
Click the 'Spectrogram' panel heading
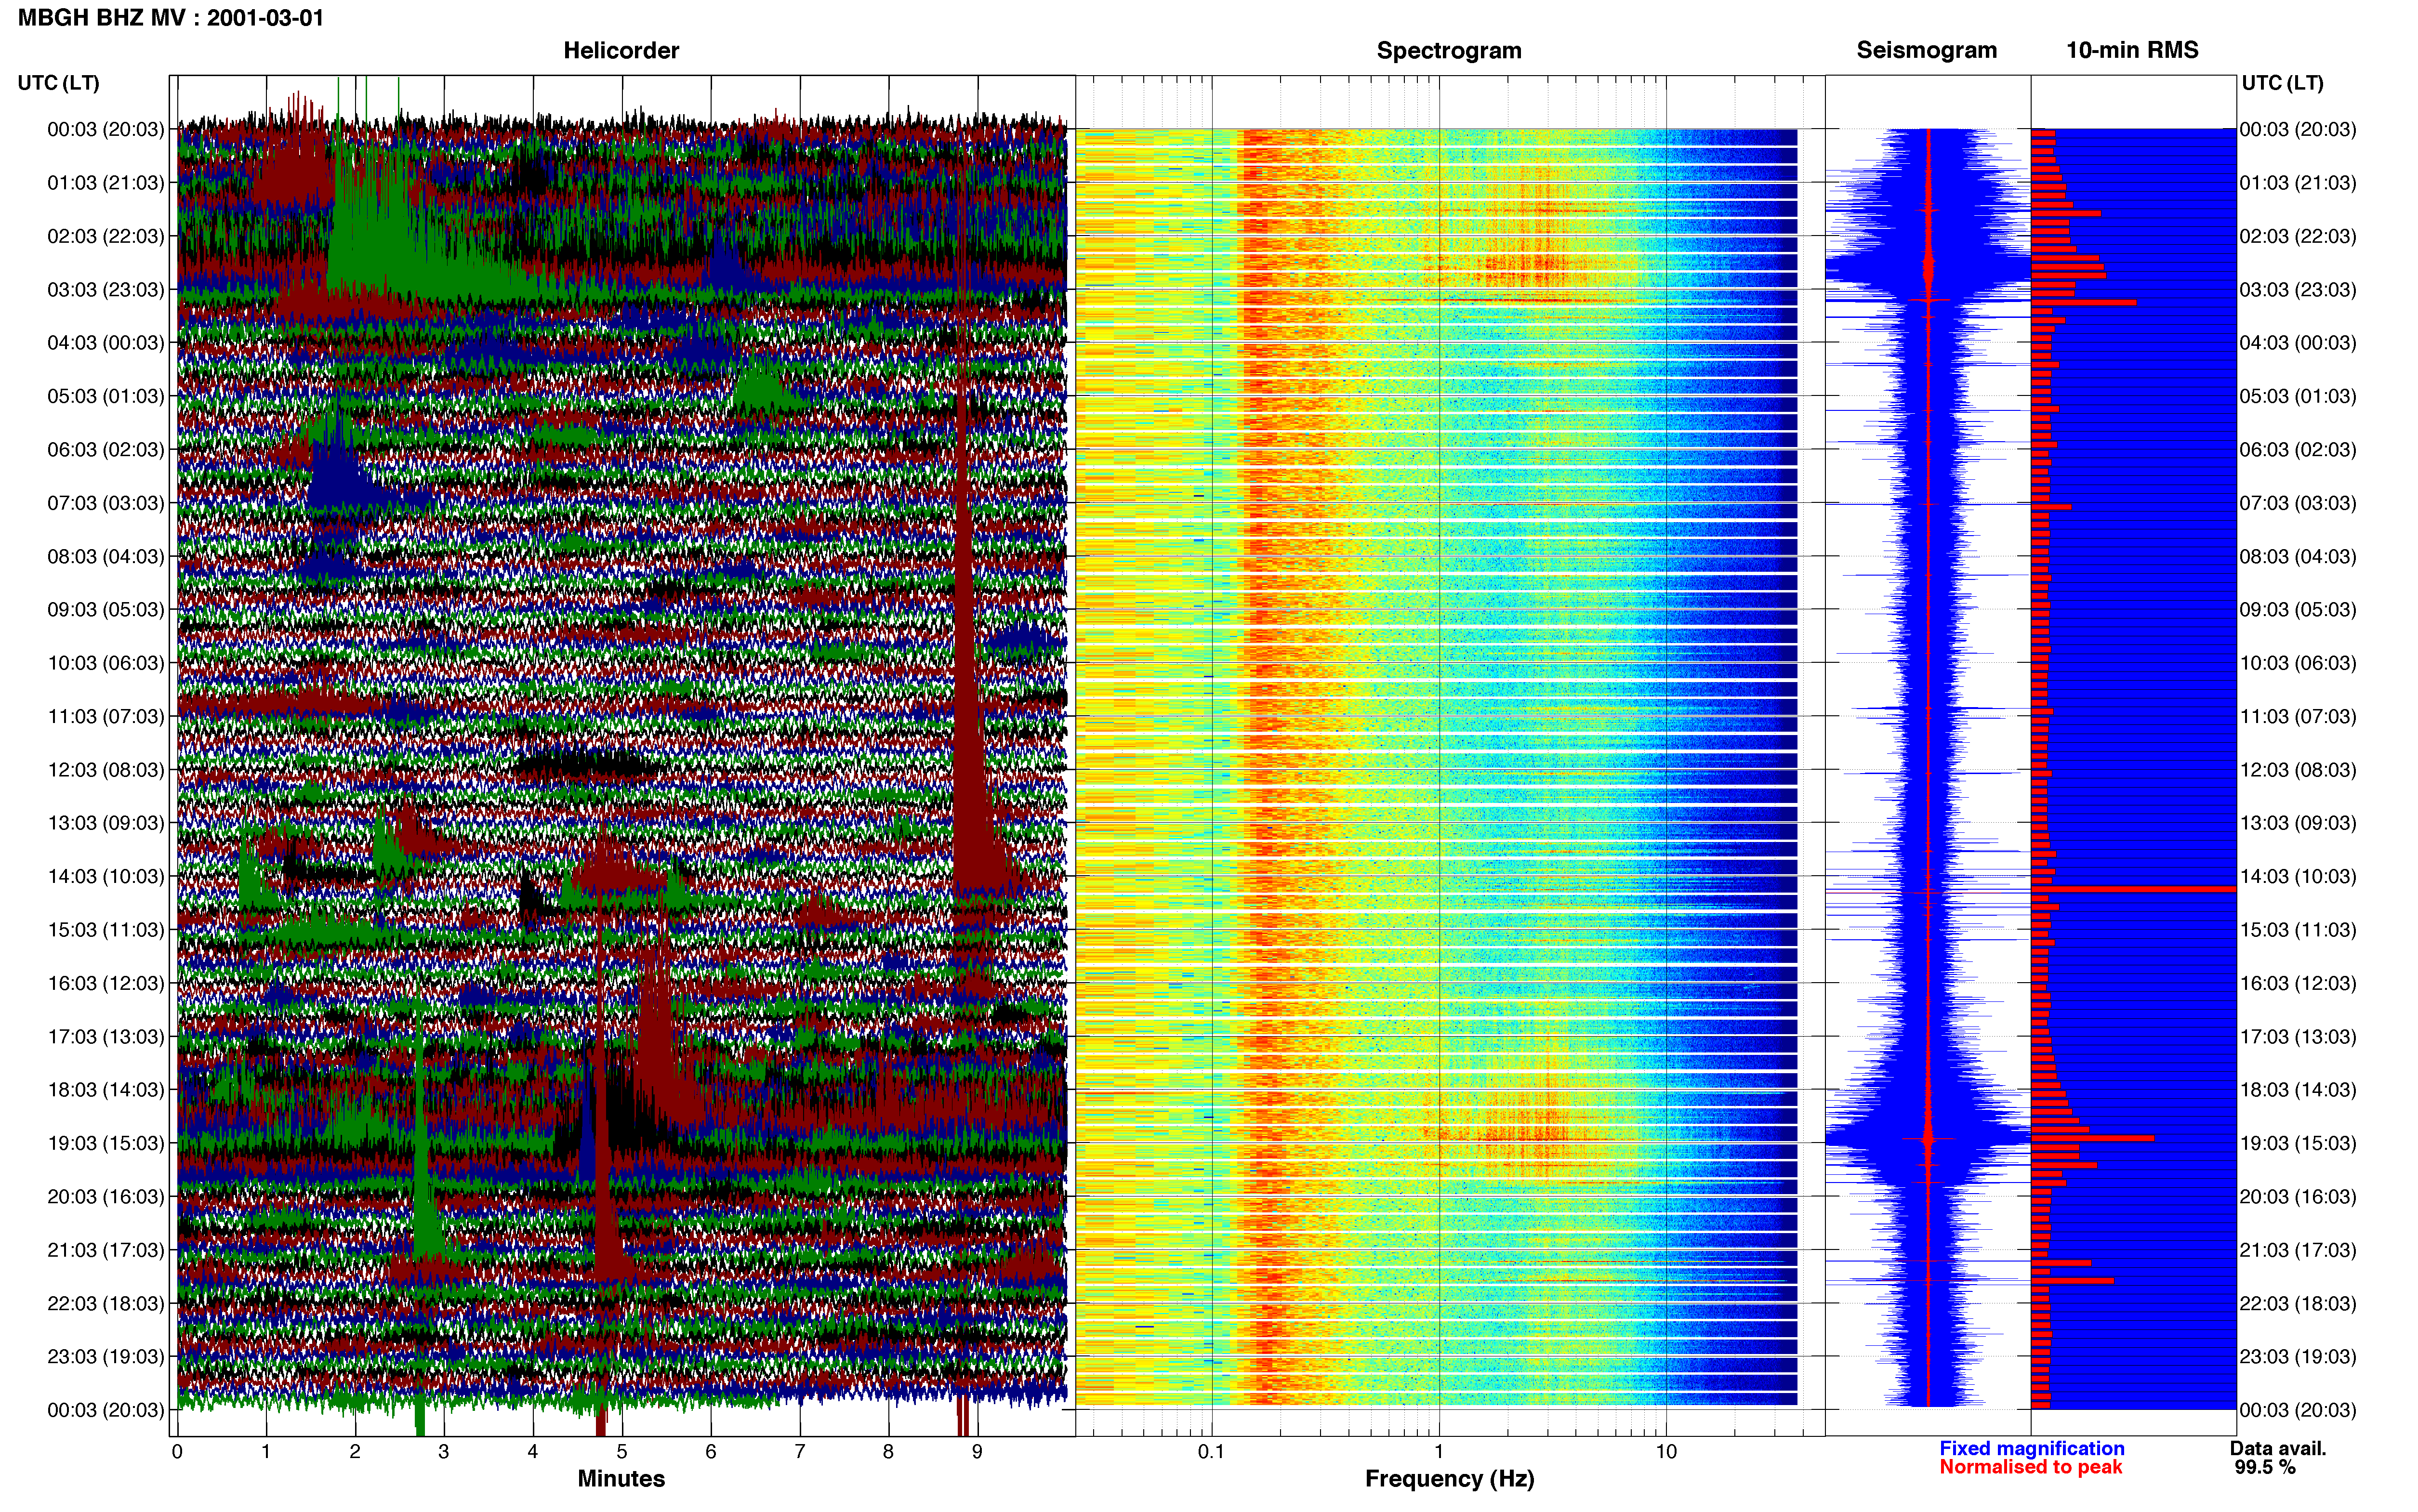pyautogui.click(x=1449, y=50)
